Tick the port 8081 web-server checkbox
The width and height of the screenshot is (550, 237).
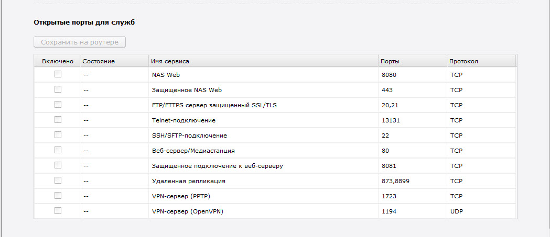click(58, 165)
